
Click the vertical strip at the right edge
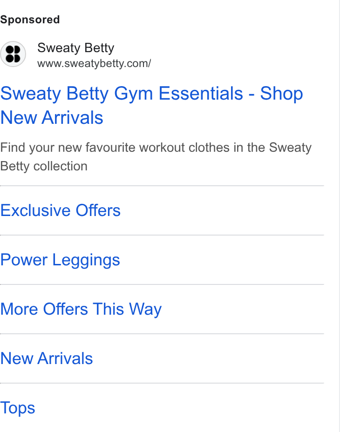click(340, 216)
